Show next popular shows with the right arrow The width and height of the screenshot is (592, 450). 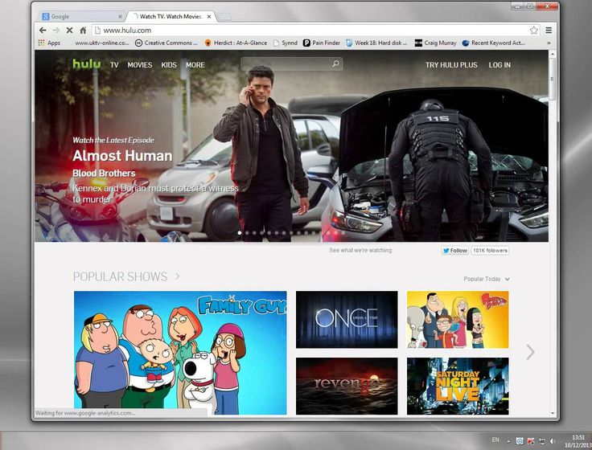pos(530,352)
